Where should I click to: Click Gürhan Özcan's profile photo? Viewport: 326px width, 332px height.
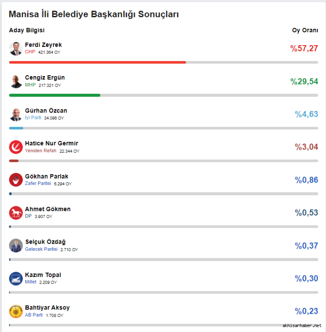click(x=16, y=114)
